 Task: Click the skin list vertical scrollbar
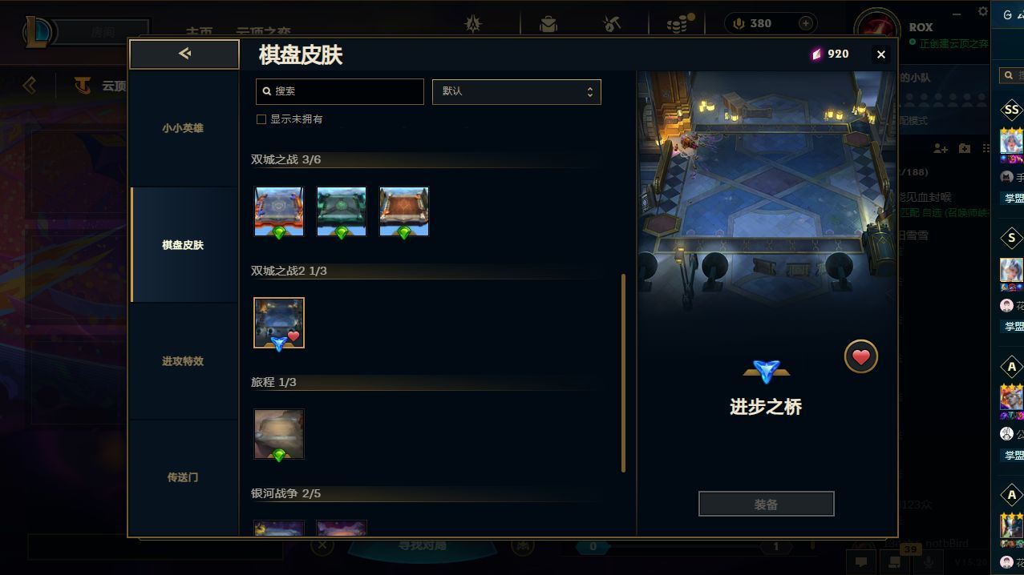point(623,373)
